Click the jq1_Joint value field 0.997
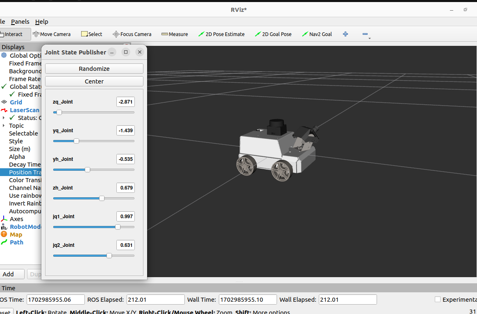 [126, 217]
